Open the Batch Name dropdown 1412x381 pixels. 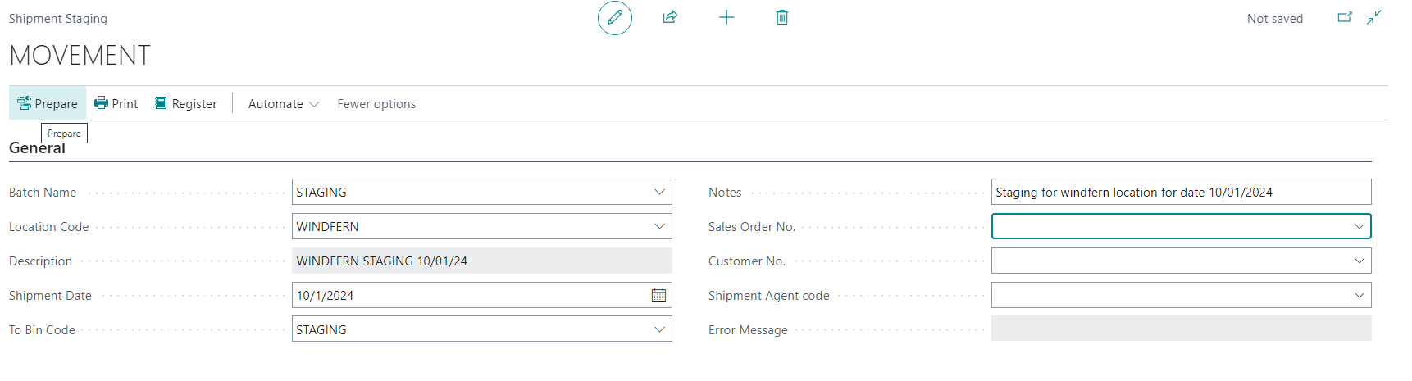click(x=659, y=192)
